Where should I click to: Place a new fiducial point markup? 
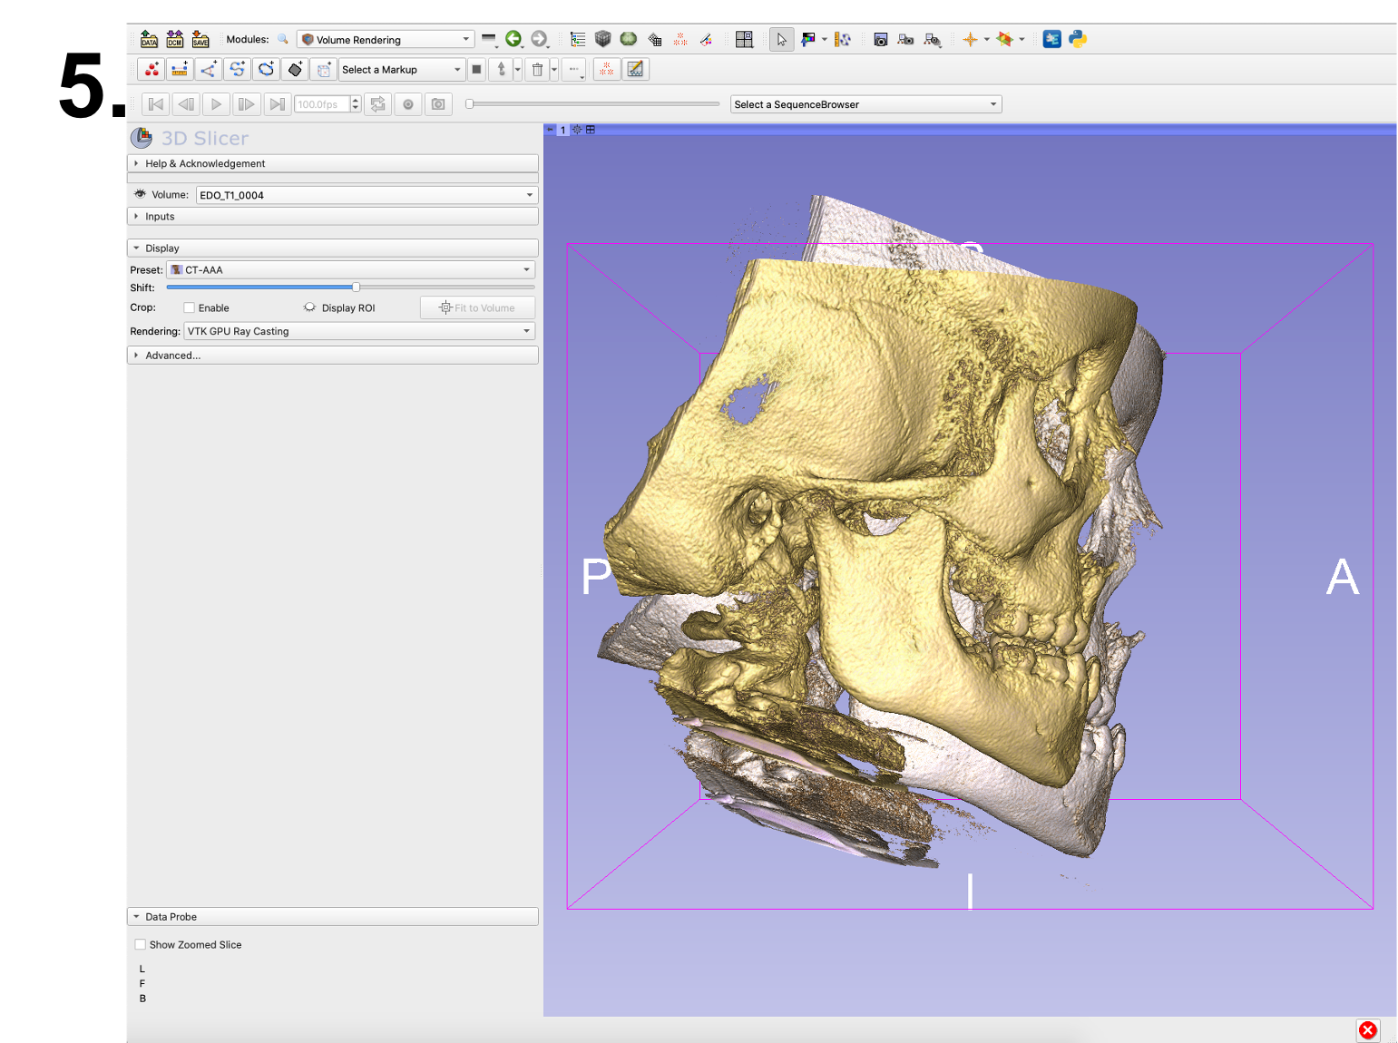tap(151, 69)
